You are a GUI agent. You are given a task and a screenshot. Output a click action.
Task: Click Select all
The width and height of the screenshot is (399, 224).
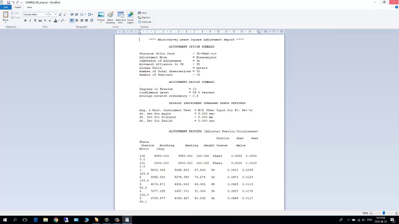pos(145,22)
